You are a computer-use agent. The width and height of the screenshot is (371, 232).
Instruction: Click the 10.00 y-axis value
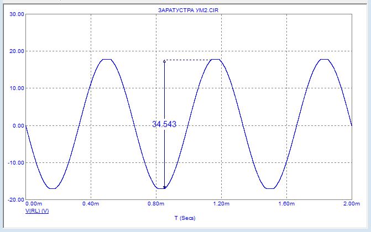pos(17,88)
